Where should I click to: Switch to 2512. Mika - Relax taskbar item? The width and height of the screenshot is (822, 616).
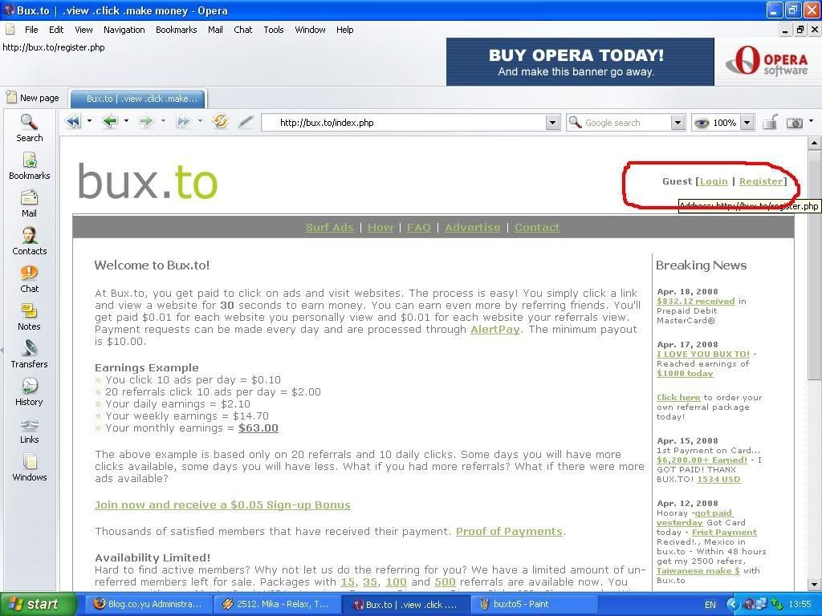pyautogui.click(x=276, y=605)
